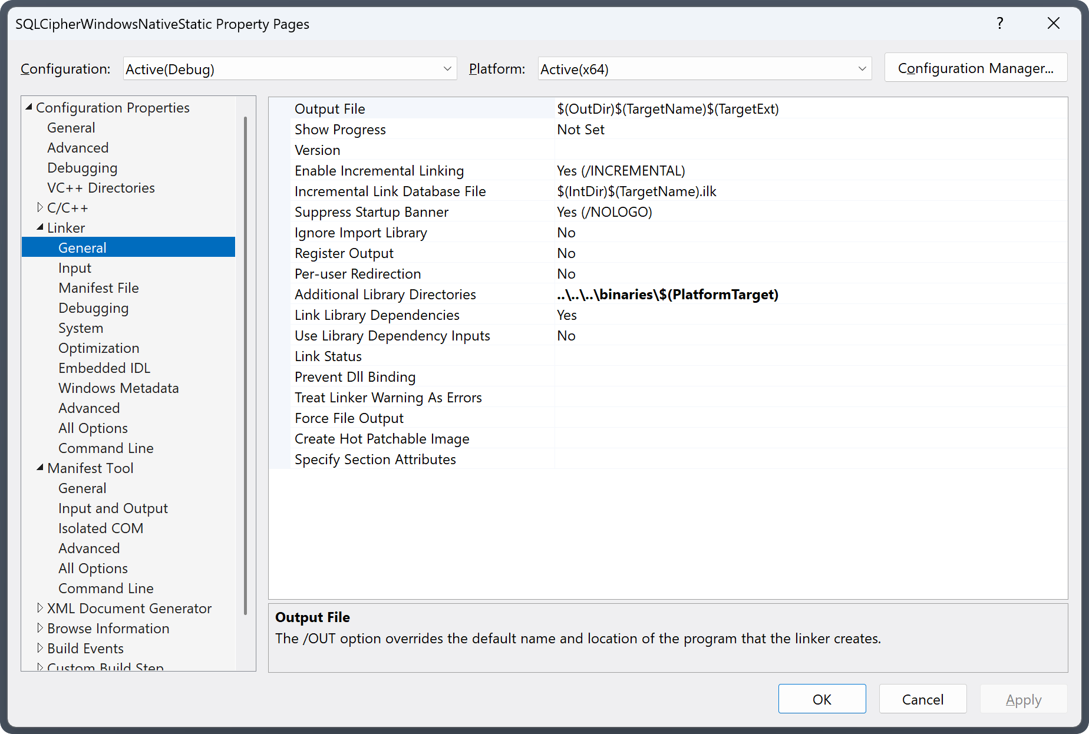This screenshot has width=1089, height=734.
Task: Click the Apply button
Action: click(1024, 699)
